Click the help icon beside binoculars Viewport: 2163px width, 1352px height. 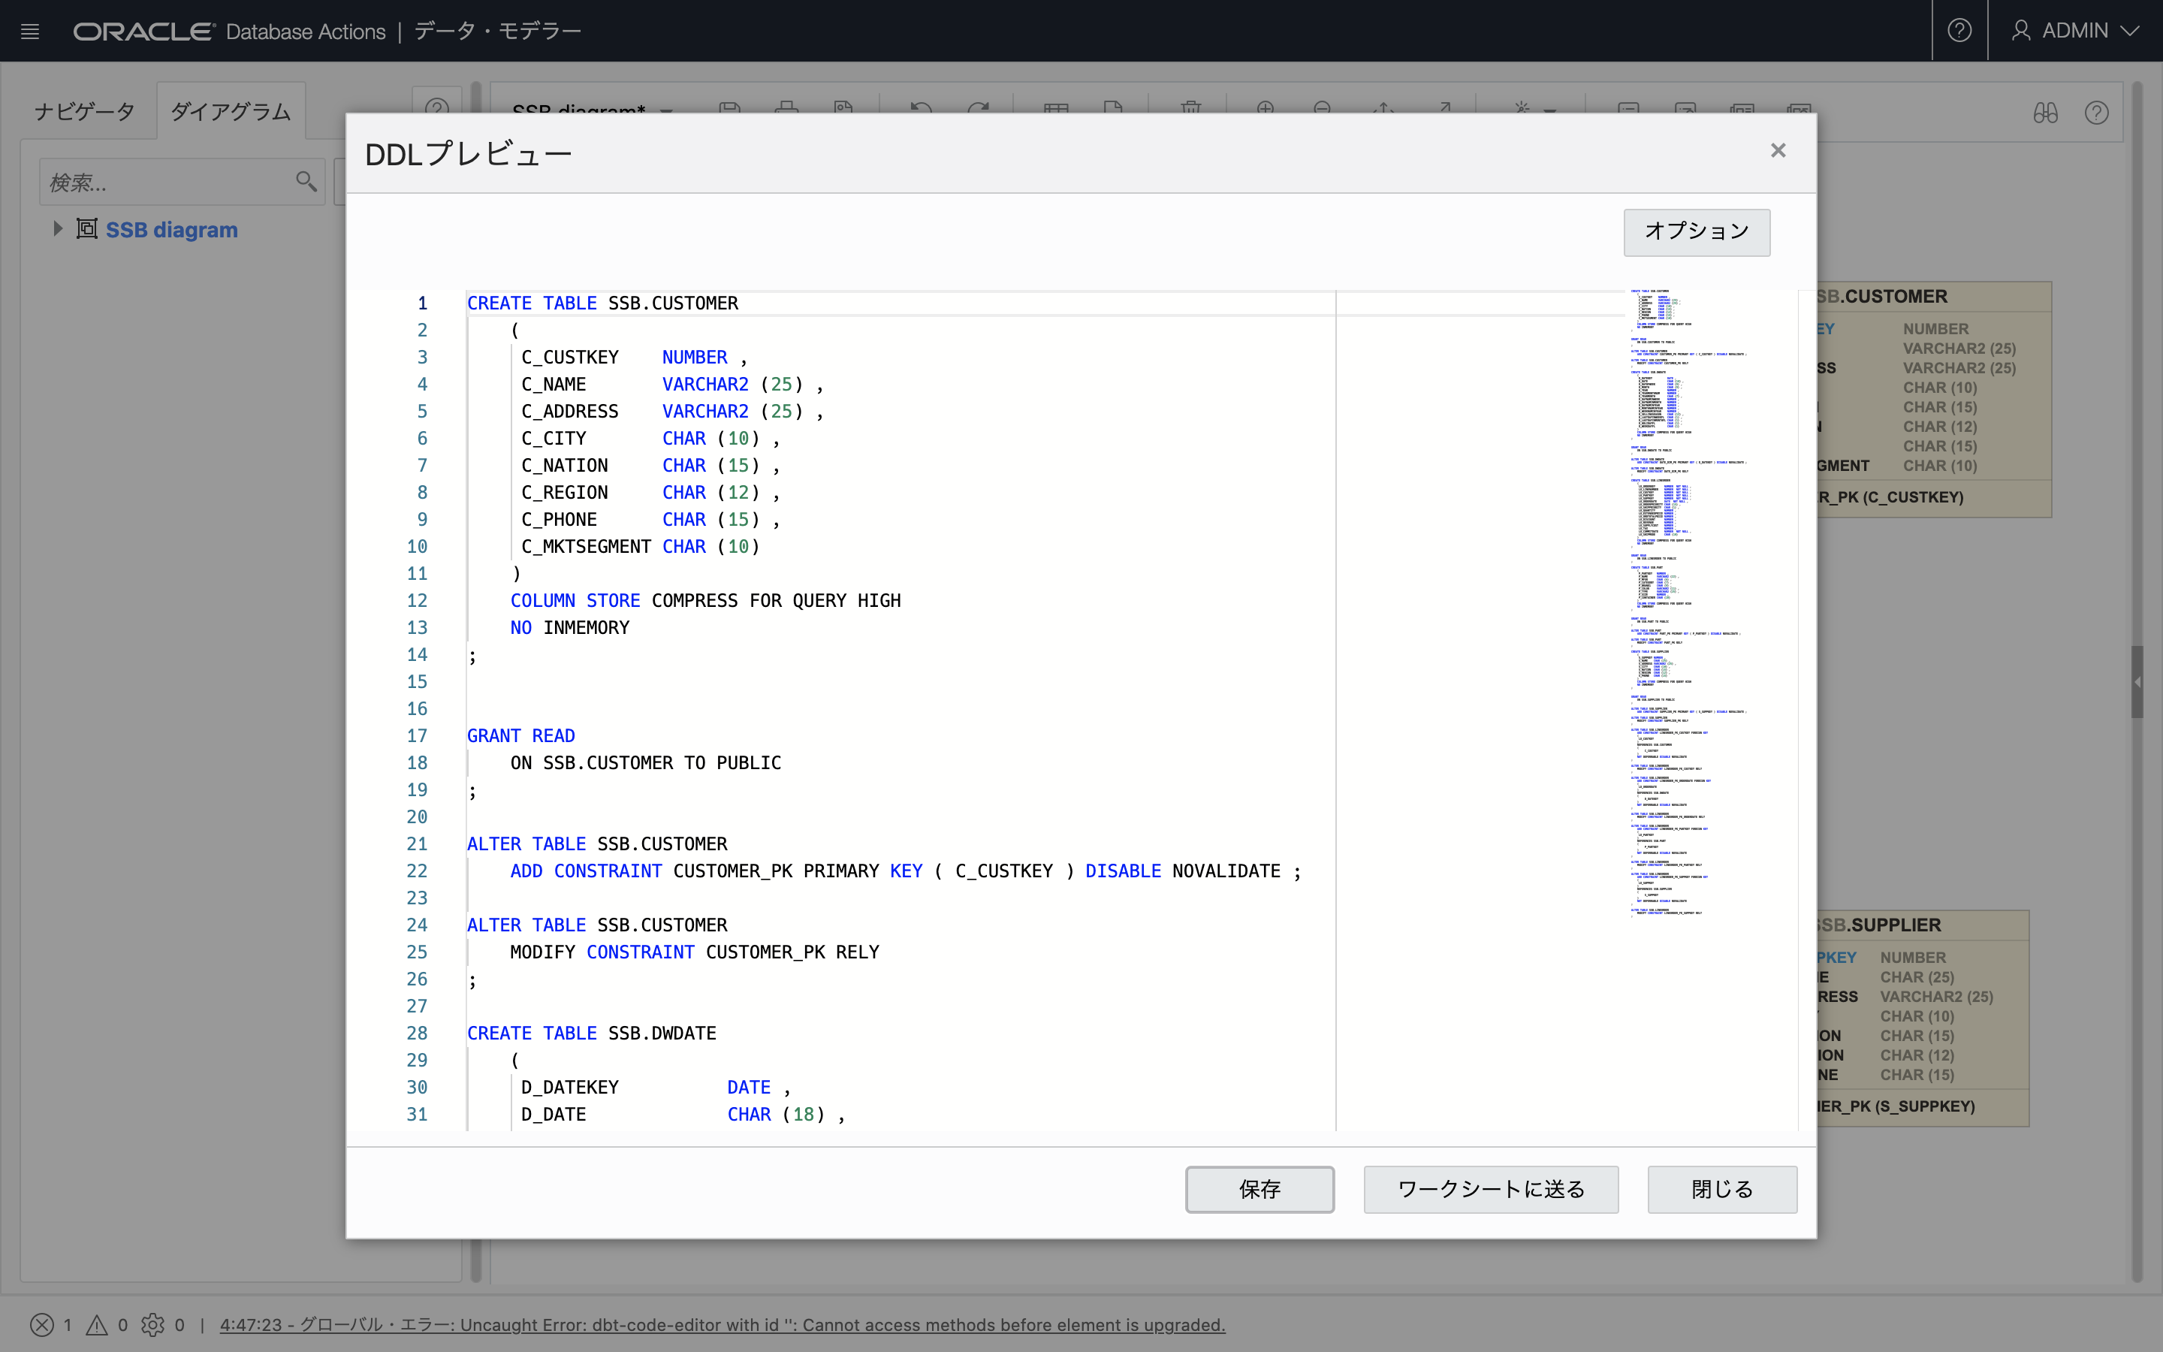coord(2096,113)
